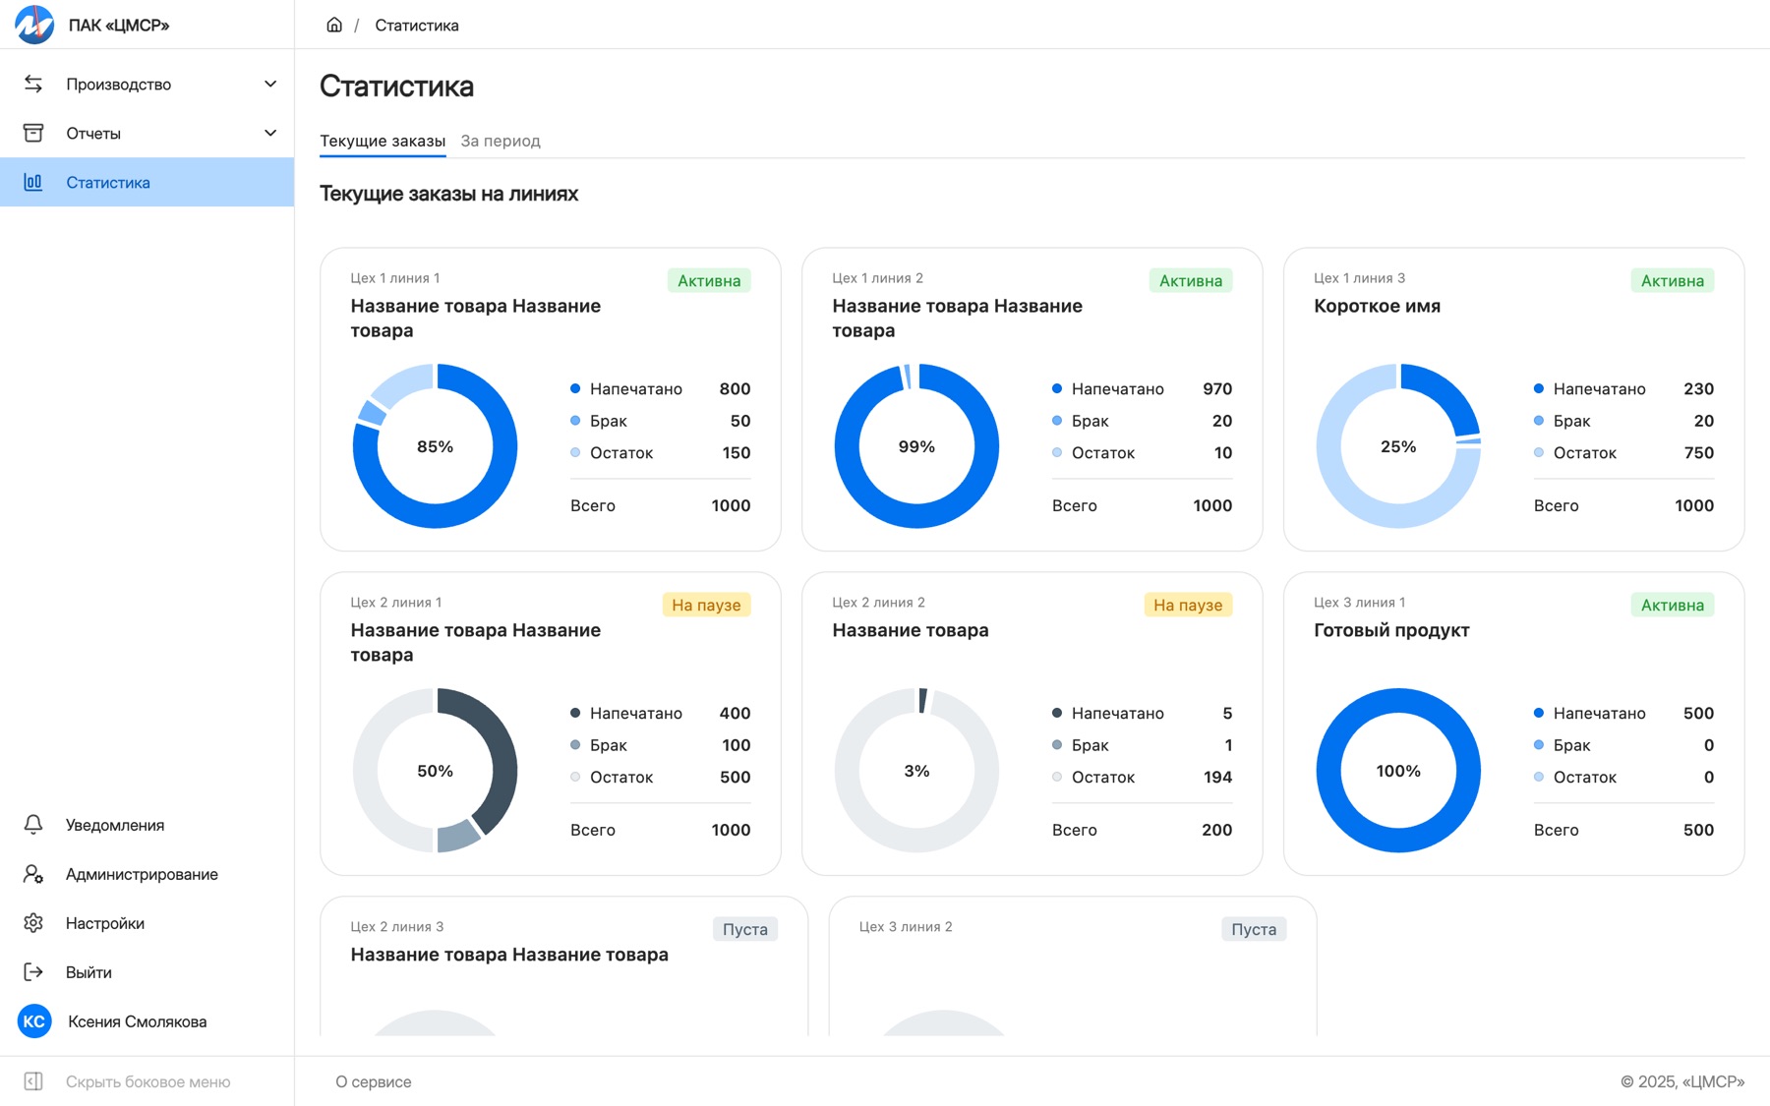Click the Статистика breadcrumb text

click(x=417, y=25)
